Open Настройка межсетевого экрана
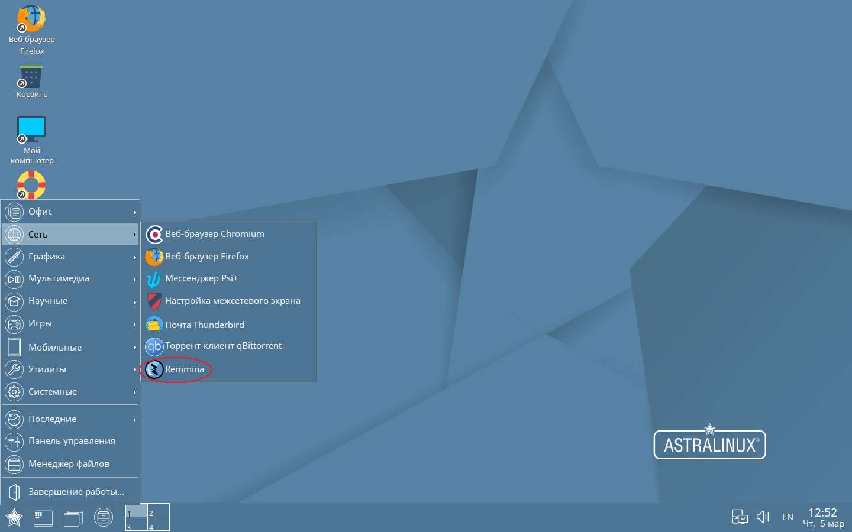852x532 pixels. 228,301
